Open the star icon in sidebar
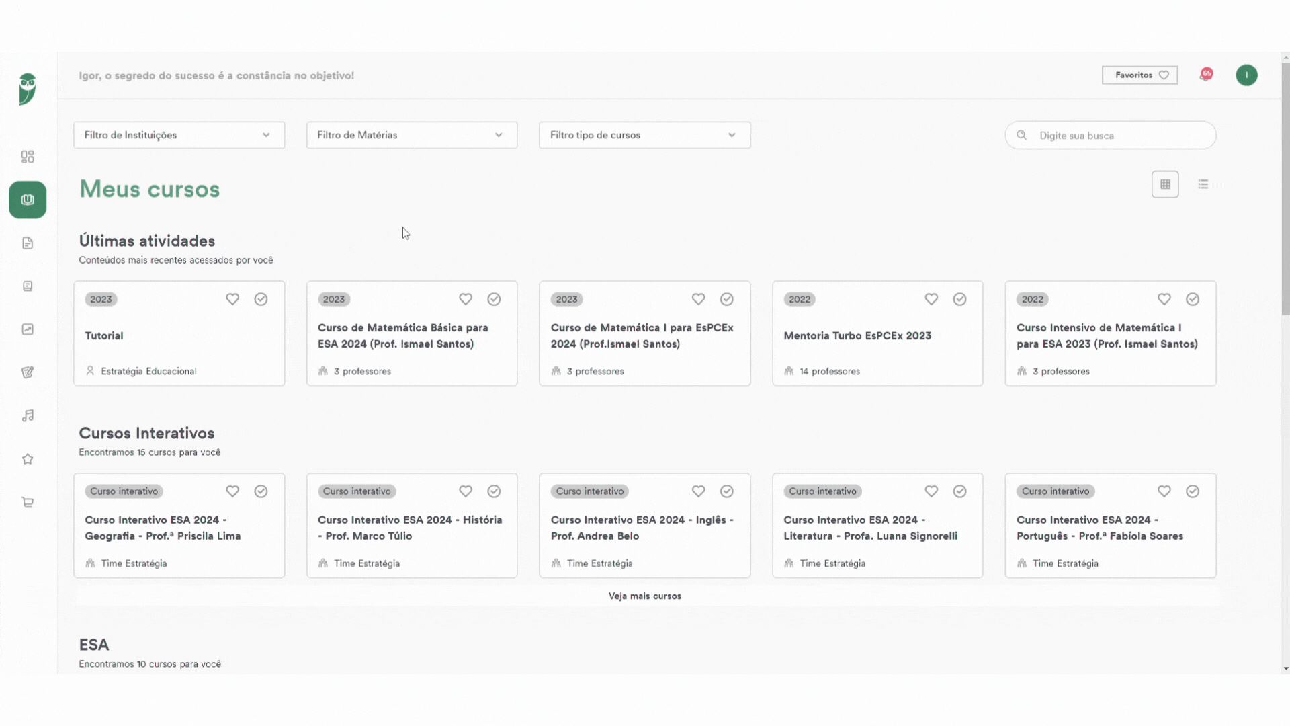Screen dimensions: 1290x726 (28, 459)
